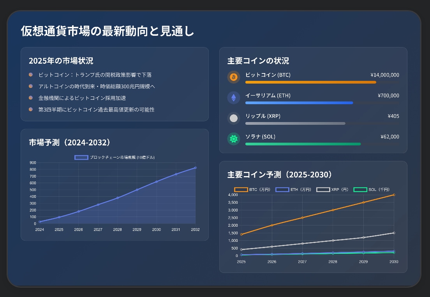
Task: Click the 3,500 y-axis label on coin chart
Action: (233, 202)
